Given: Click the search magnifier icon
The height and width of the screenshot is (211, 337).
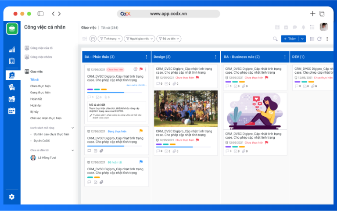Looking at the screenshot, I should (x=275, y=39).
